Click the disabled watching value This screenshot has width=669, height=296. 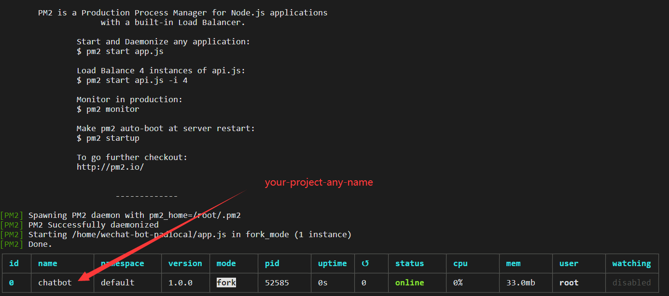631,283
